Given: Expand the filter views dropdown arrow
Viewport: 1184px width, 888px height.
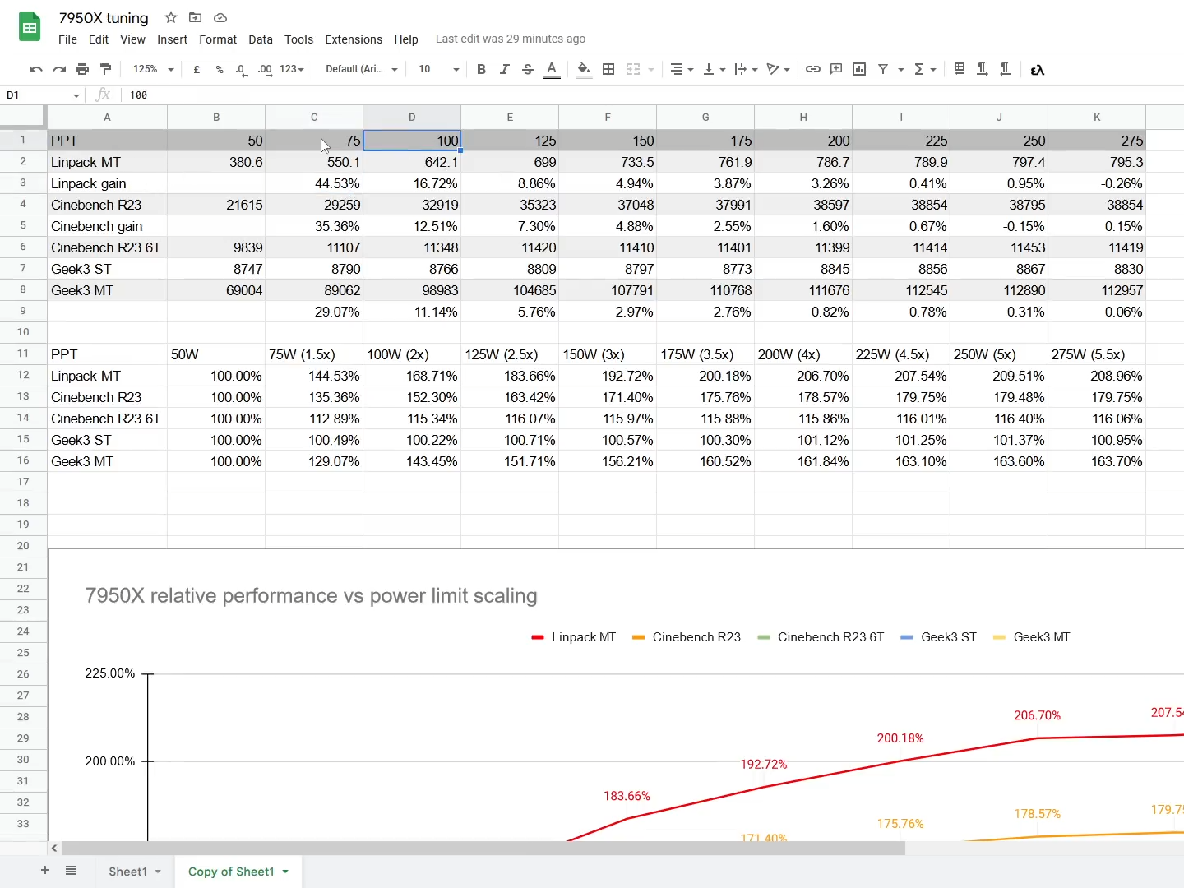Looking at the screenshot, I should pos(901,70).
